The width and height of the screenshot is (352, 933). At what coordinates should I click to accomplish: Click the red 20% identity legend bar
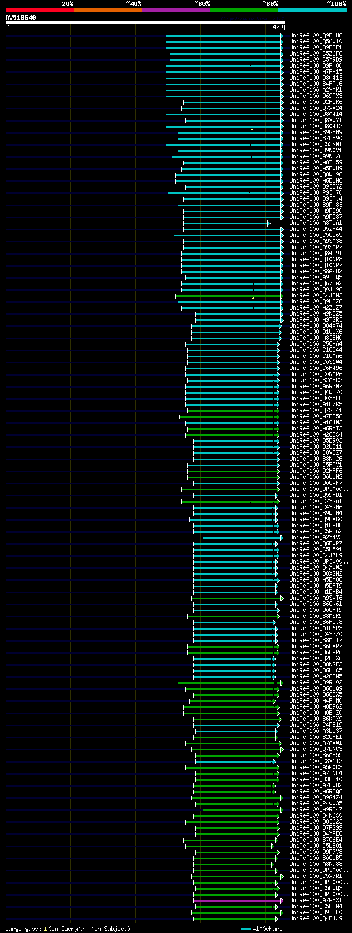pos(40,10)
